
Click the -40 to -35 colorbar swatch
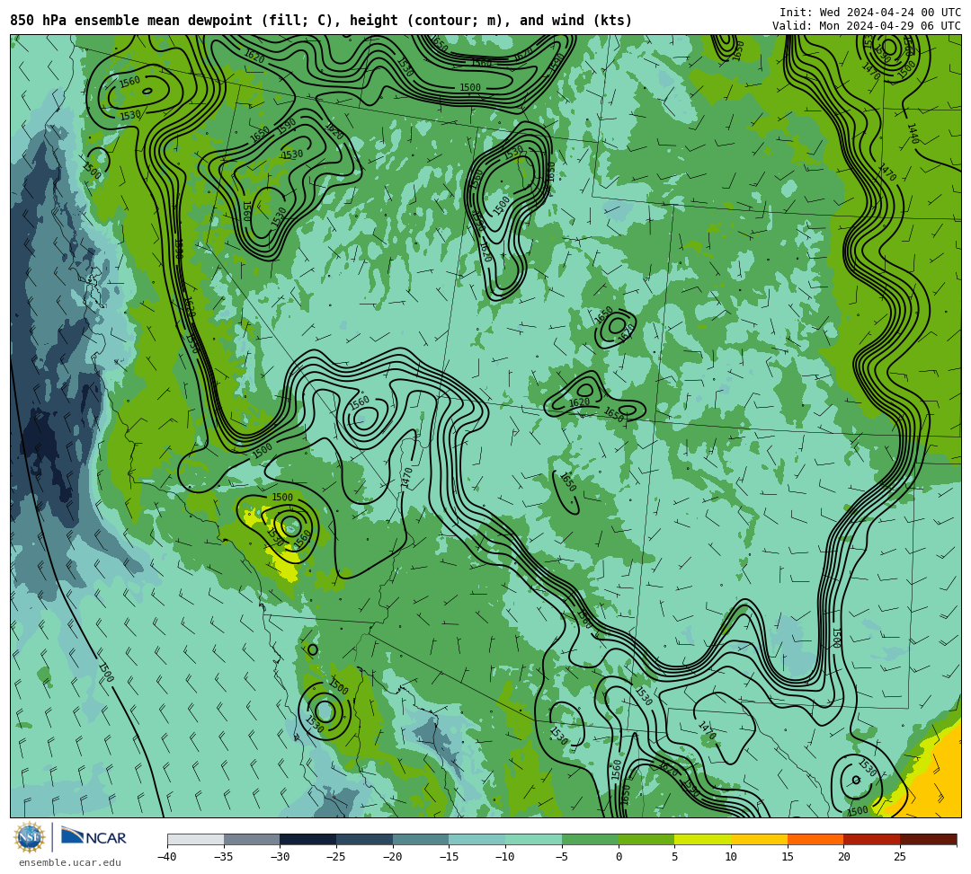coord(196,839)
